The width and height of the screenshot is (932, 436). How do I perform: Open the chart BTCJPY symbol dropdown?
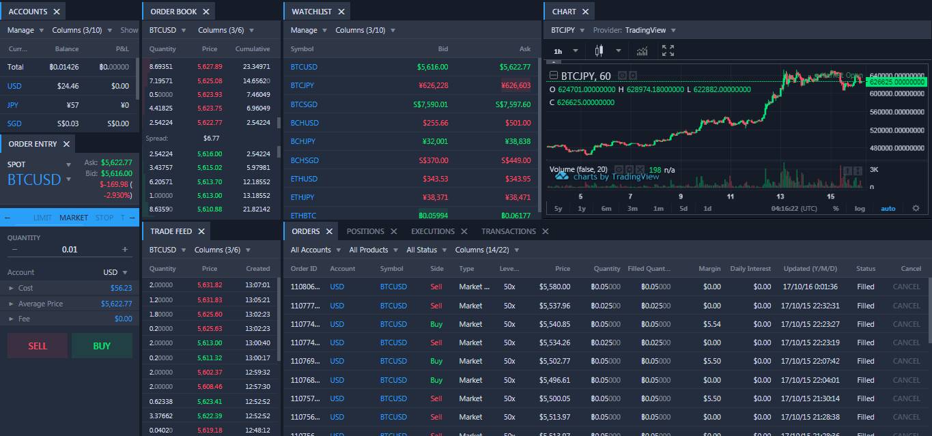[567, 30]
